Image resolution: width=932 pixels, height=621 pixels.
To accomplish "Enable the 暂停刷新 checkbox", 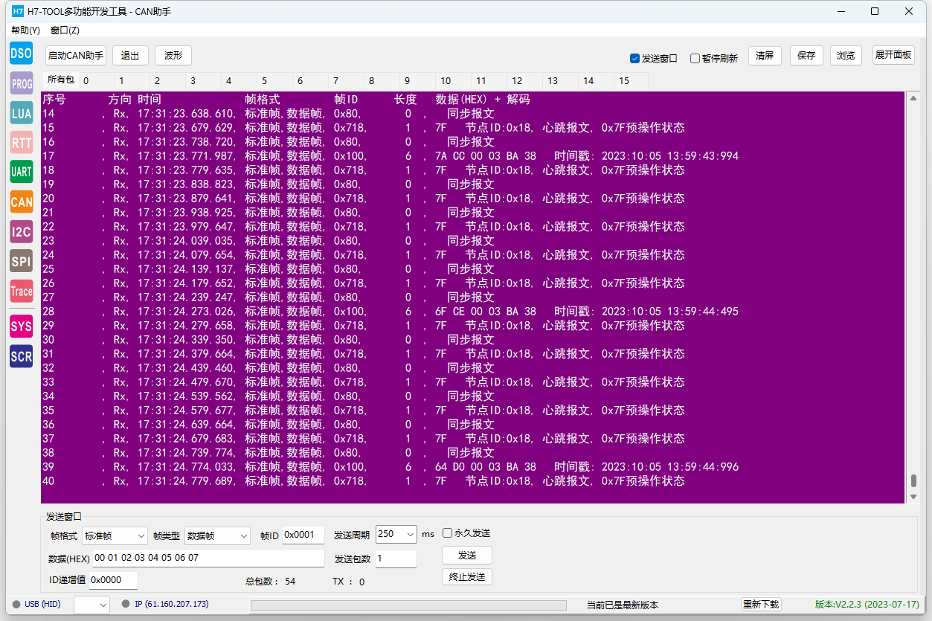I will point(713,58).
